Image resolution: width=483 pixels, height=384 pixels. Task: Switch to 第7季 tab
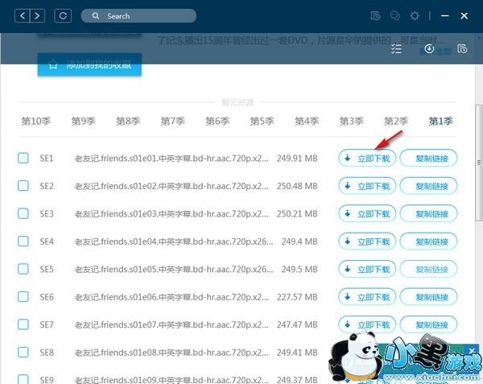click(173, 121)
